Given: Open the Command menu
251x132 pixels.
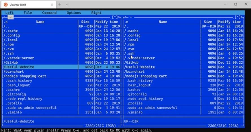Looking at the screenshot, I should pyautogui.click(x=49, y=13).
